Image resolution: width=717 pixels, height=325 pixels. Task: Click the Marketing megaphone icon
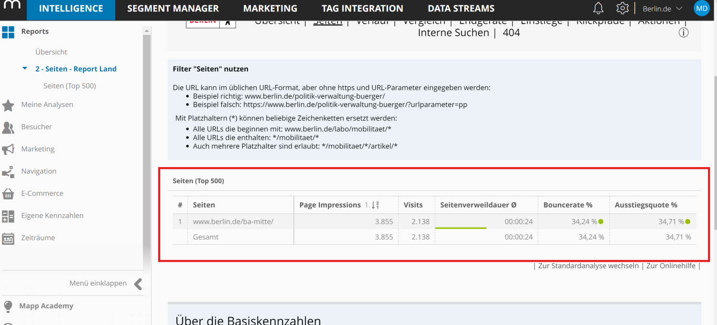[9, 148]
